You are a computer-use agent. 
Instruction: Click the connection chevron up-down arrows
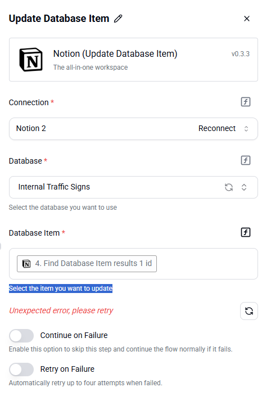tap(246, 129)
